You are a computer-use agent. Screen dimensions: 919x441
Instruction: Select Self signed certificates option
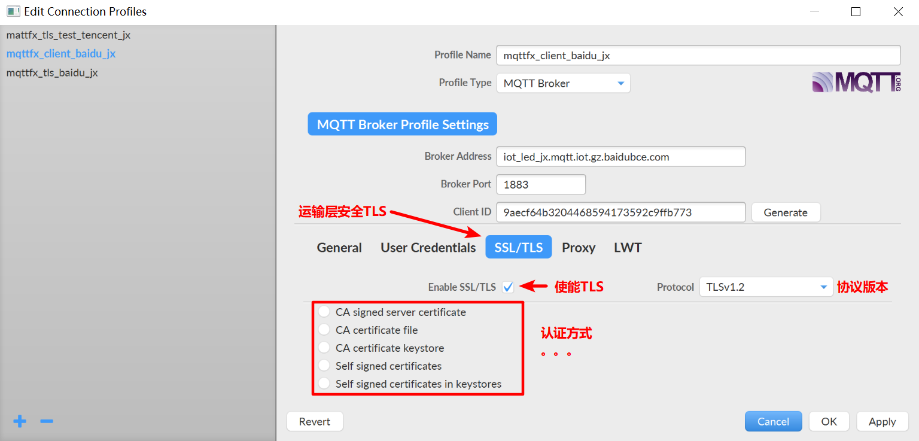324,366
